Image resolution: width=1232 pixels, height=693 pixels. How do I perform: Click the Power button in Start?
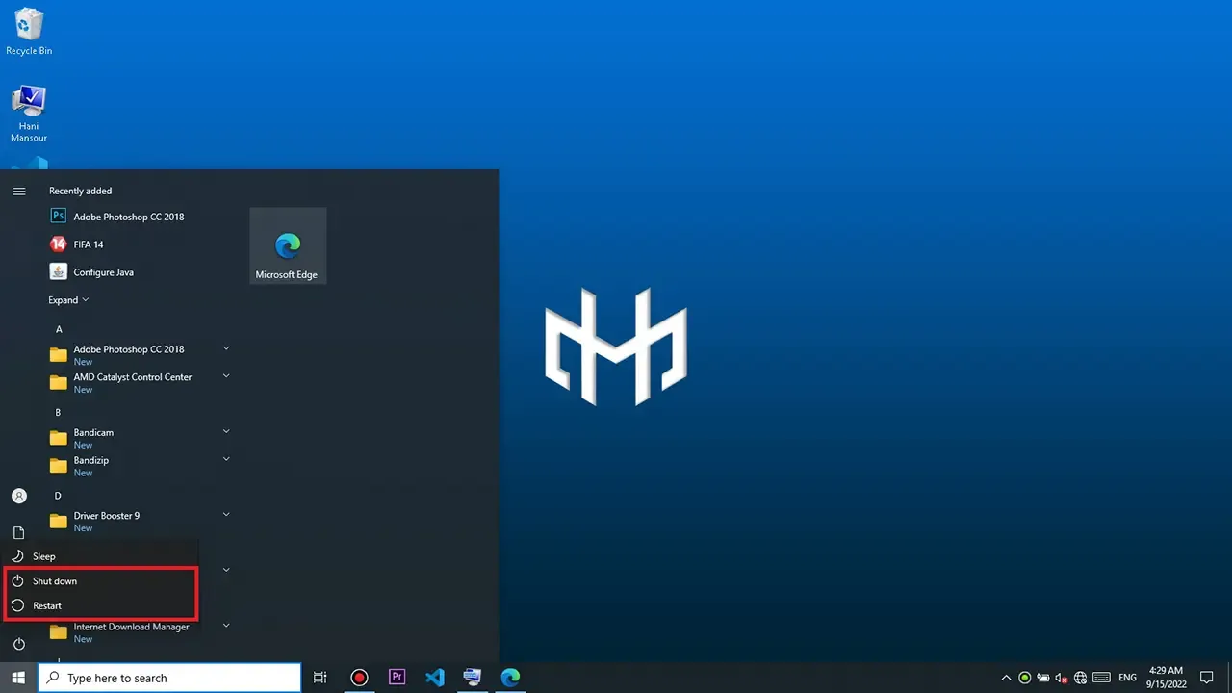[18, 644]
